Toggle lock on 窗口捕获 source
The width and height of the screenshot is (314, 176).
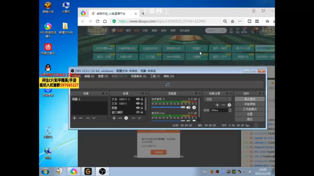coord(142,112)
